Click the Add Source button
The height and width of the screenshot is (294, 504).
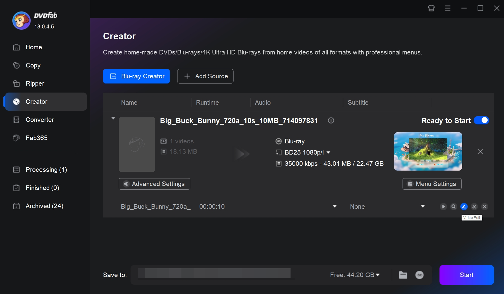[205, 76]
